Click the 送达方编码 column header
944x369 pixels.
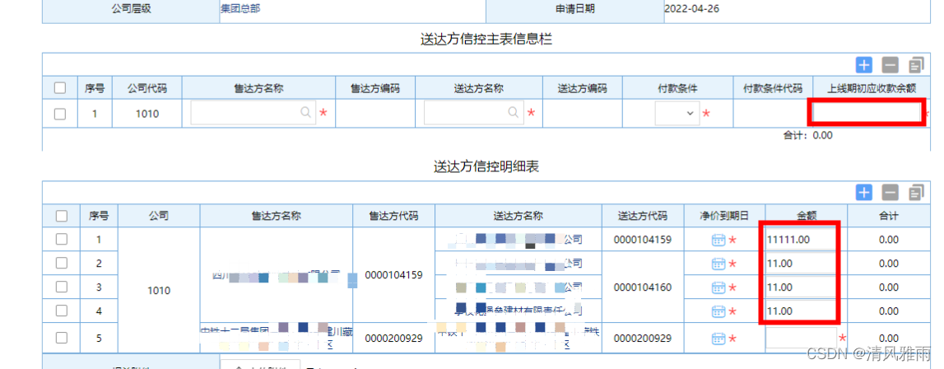pyautogui.click(x=582, y=88)
